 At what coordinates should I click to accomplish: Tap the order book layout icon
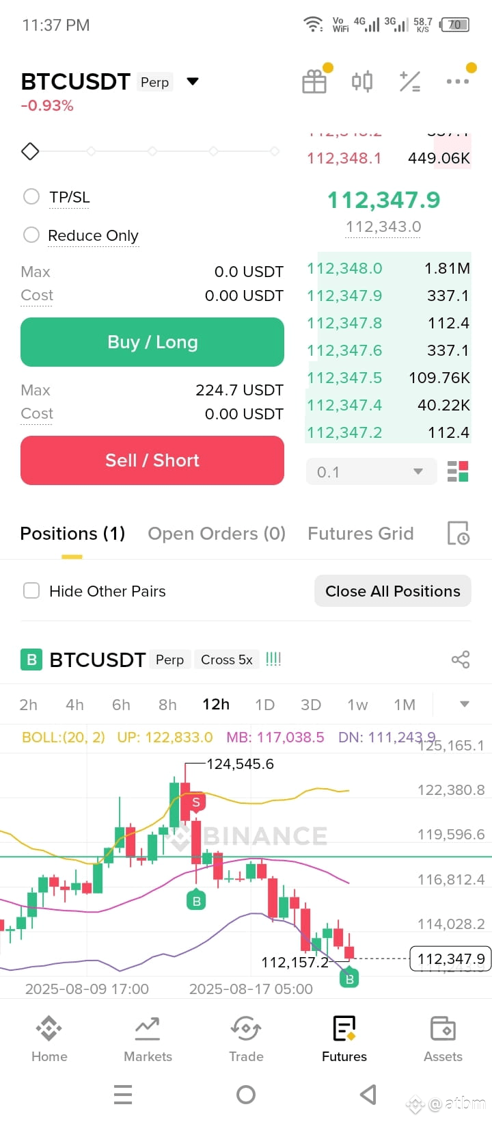[x=458, y=471]
